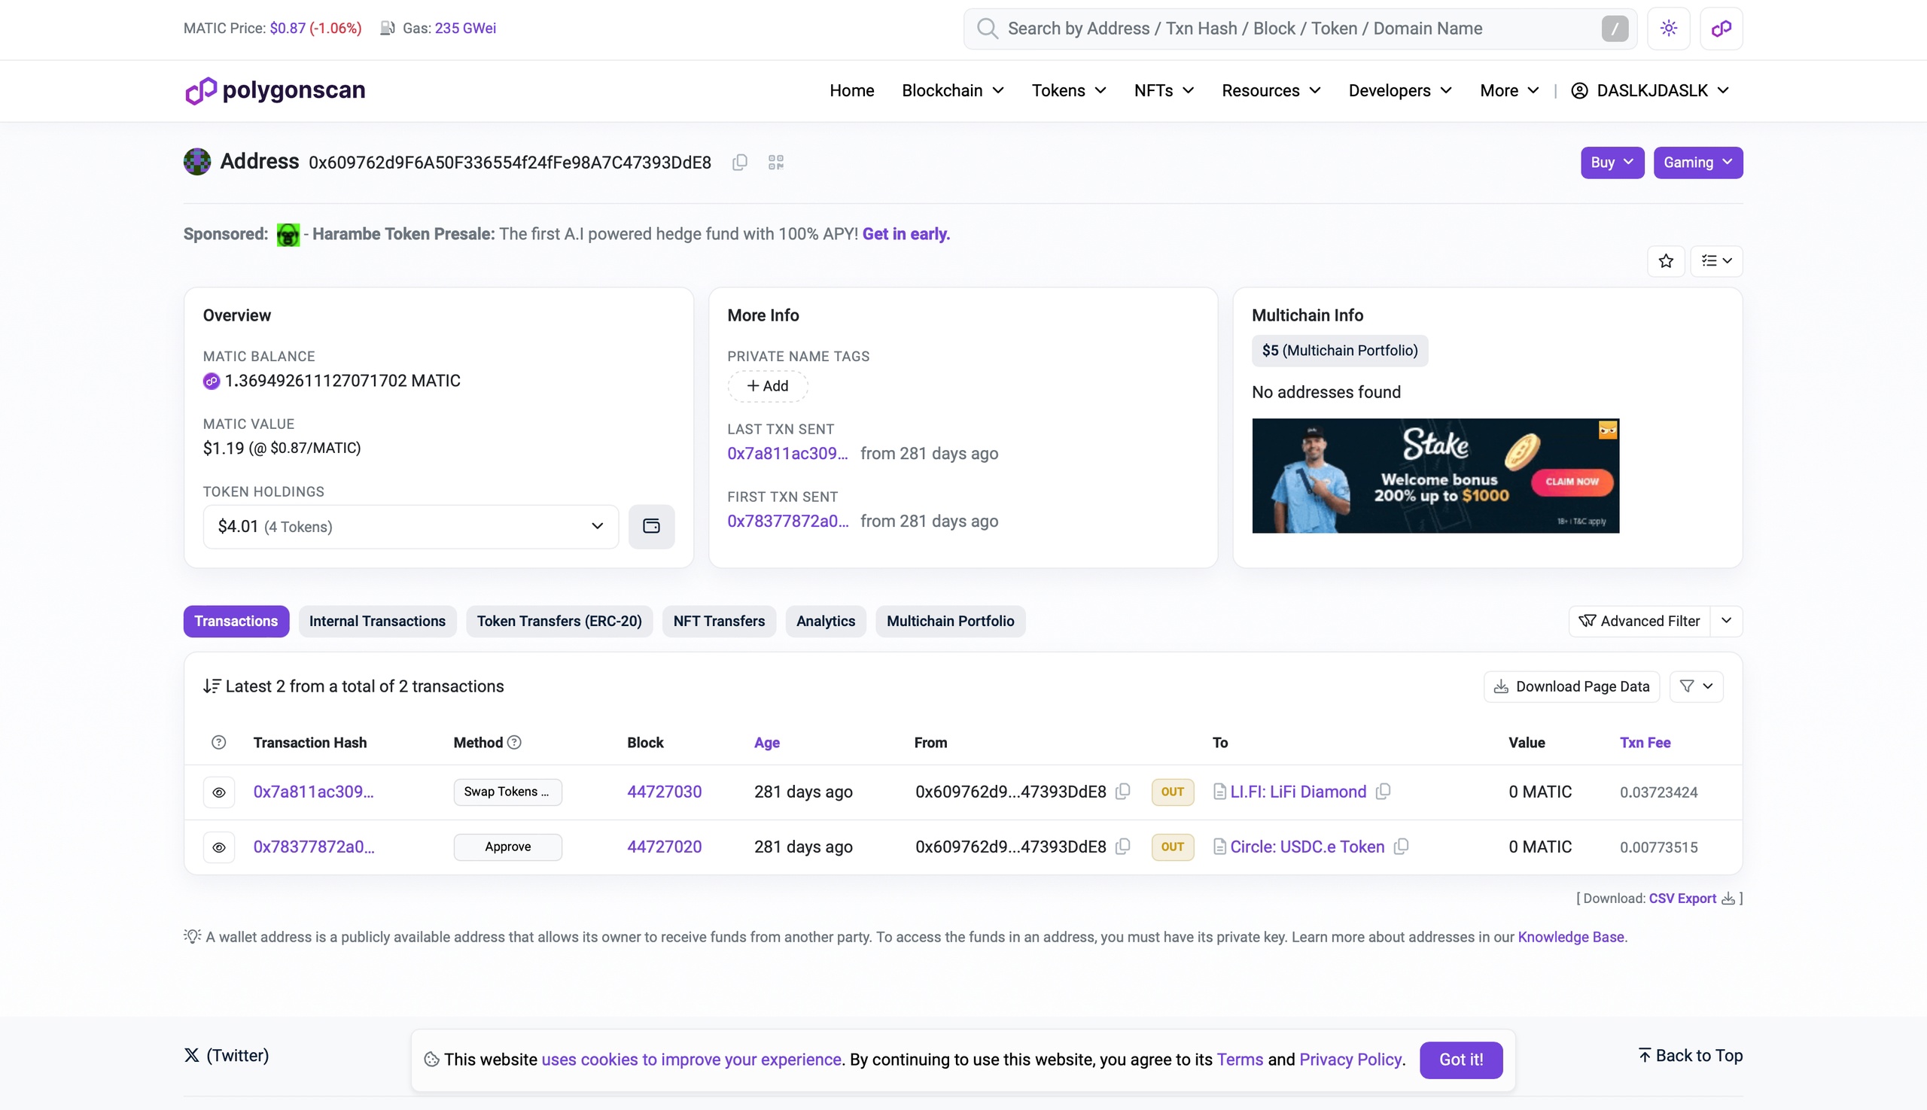Show the address QR code icon
The height and width of the screenshot is (1110, 1927).
[775, 163]
